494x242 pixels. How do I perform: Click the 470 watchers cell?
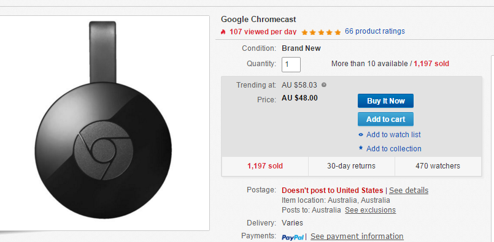(x=438, y=166)
